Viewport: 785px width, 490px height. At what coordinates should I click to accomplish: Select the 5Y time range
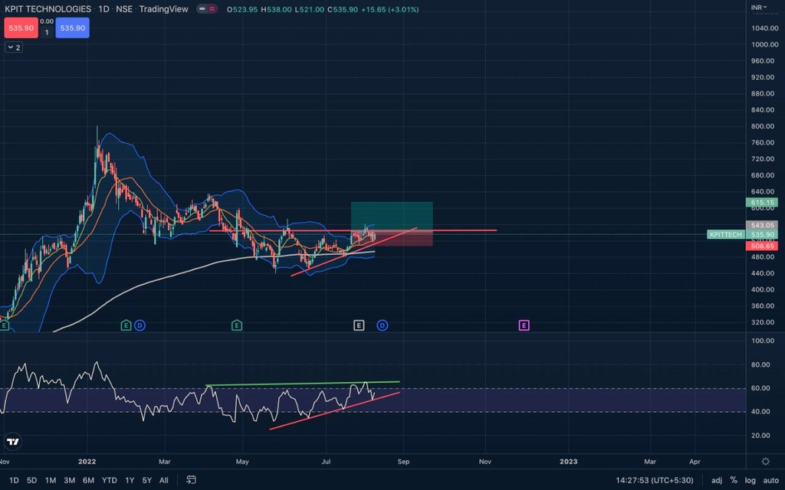point(146,481)
